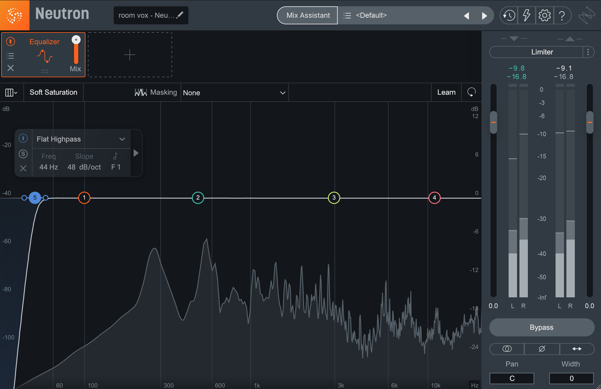Click the Width value field 0

[572, 378]
